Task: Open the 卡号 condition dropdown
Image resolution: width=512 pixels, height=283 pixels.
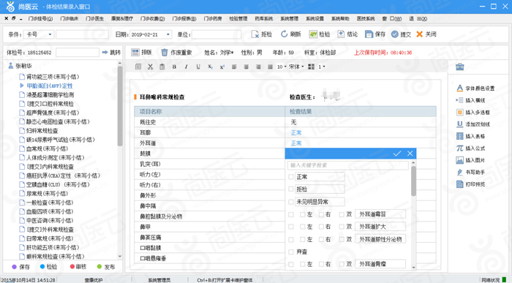Action: tap(50, 34)
